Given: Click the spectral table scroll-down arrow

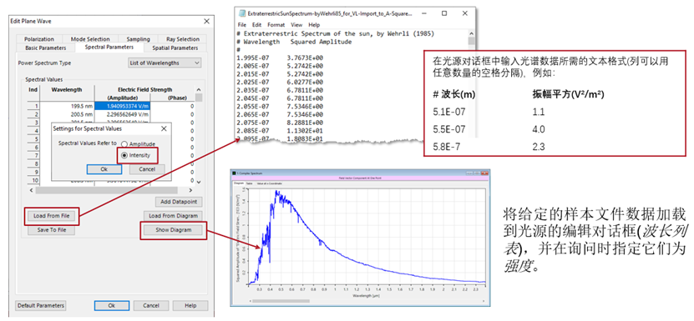Looking at the screenshot, I should click(199, 182).
